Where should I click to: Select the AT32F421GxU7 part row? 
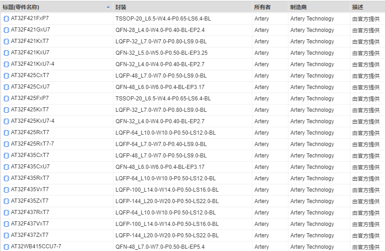click(31, 30)
